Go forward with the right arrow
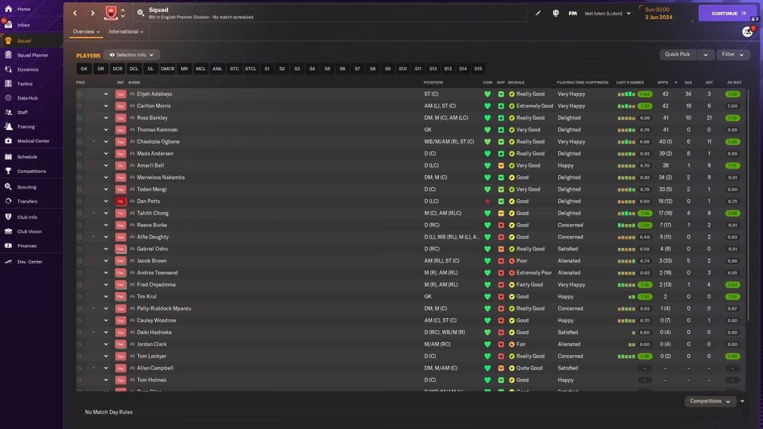The width and height of the screenshot is (763, 429). point(92,13)
